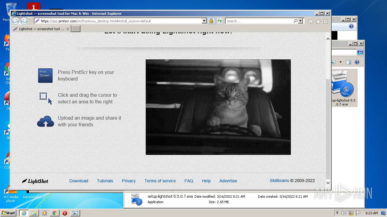Open the search provider dropdown arrow
This screenshot has width=387, height=217.
300,21
